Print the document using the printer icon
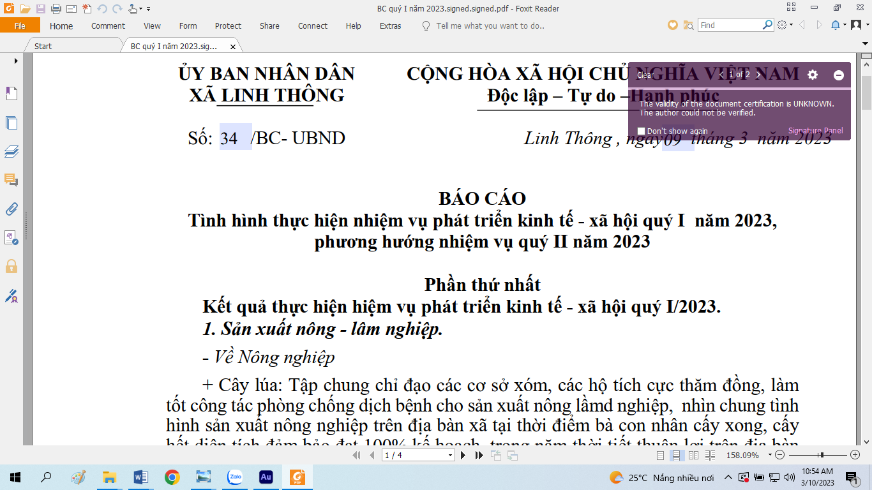This screenshot has height=490, width=872. point(56,9)
